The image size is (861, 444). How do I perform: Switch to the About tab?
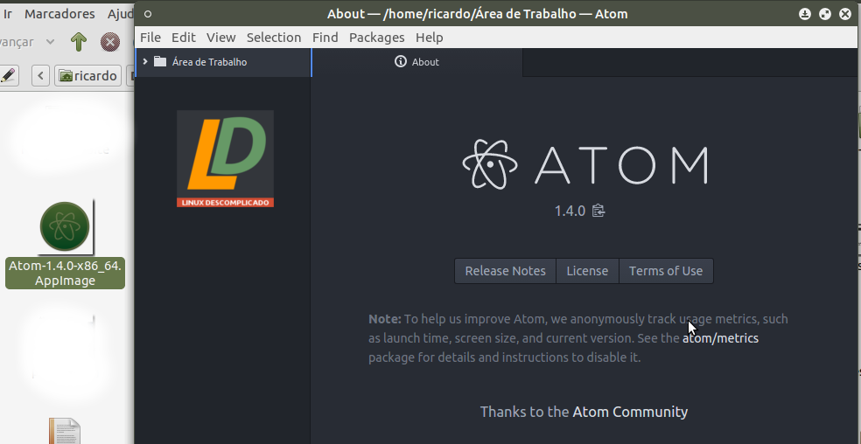[x=417, y=62]
